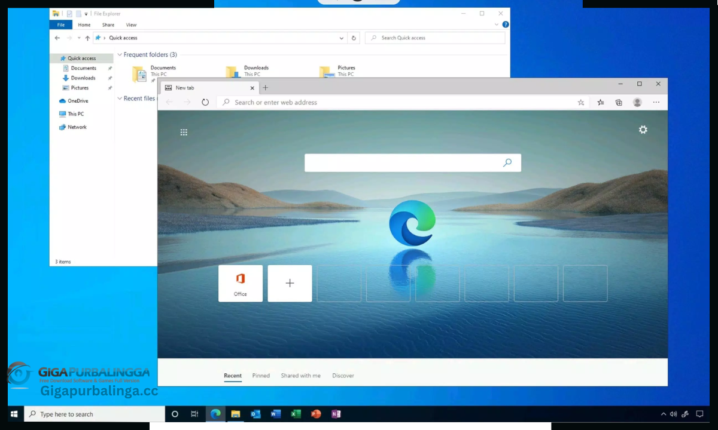Open Collections in Edge toolbar
718x430 pixels.
(619, 103)
